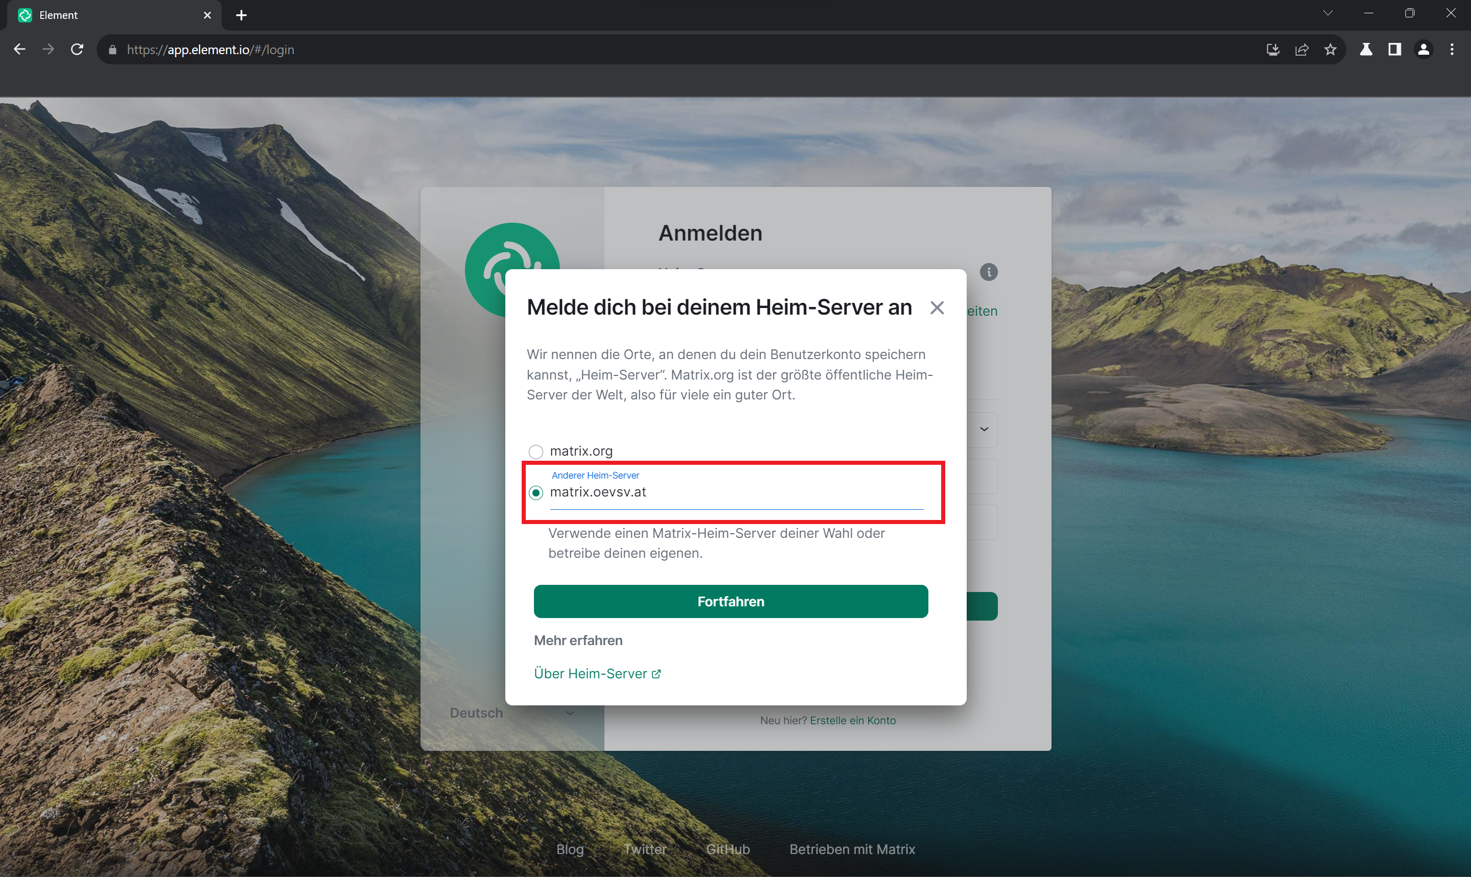Expand the partially hidden login type dropdown

pyautogui.click(x=984, y=429)
